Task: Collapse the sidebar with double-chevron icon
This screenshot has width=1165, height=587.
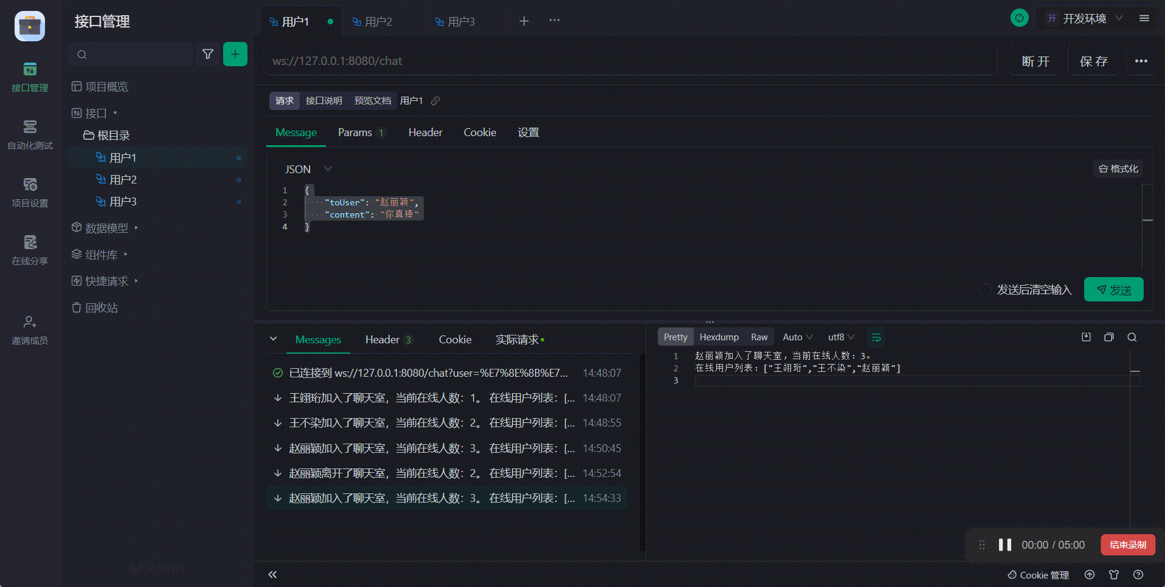Action: pyautogui.click(x=272, y=575)
